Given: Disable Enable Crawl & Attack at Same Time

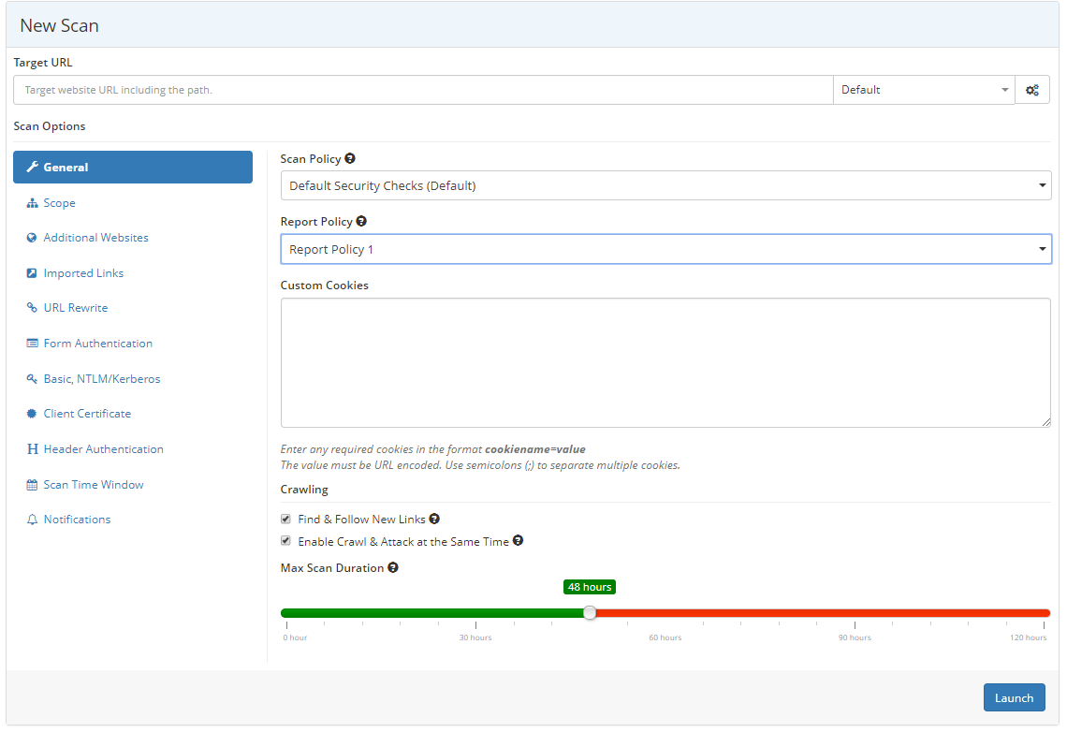Looking at the screenshot, I should [285, 540].
